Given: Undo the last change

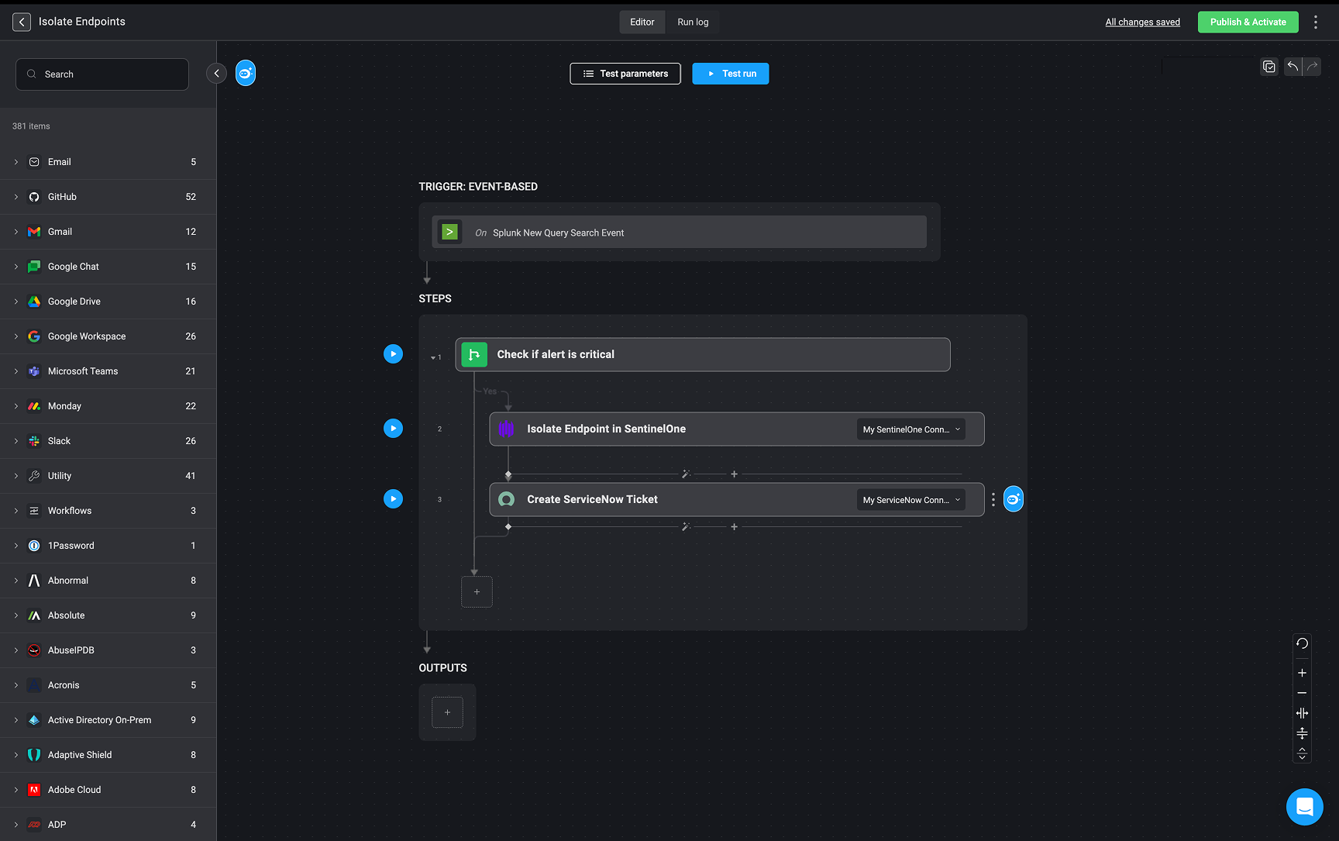Looking at the screenshot, I should coord(1293,67).
